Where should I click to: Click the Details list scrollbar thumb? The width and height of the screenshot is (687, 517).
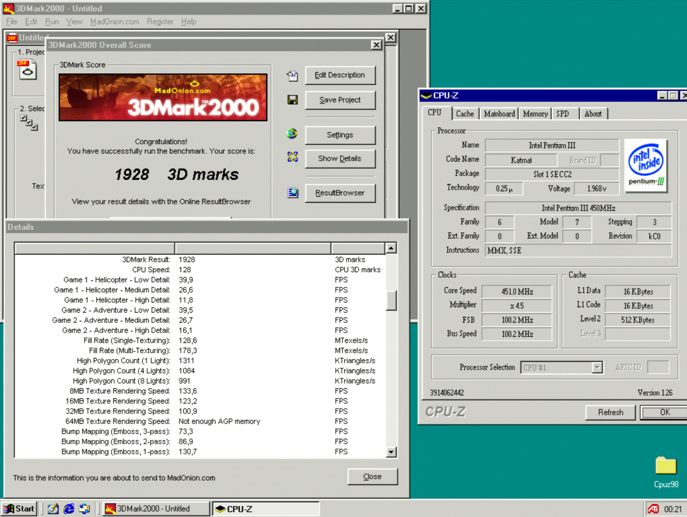click(391, 300)
